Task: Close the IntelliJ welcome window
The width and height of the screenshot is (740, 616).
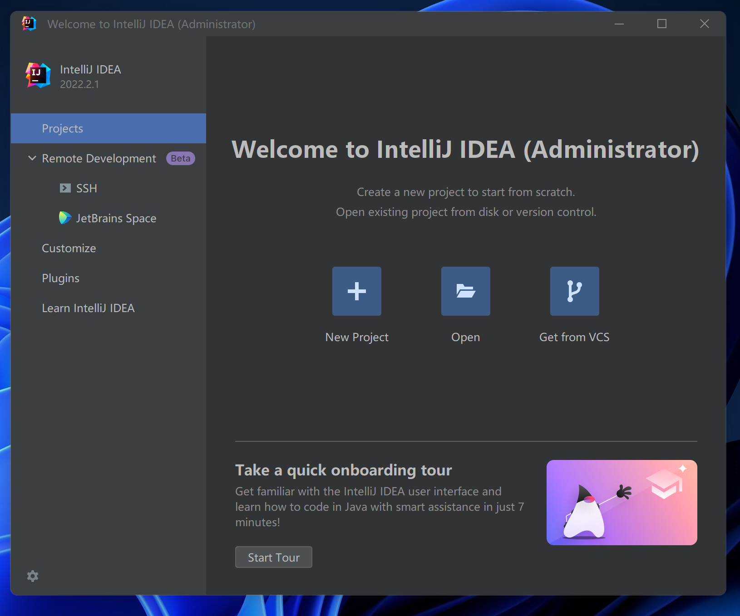Action: pyautogui.click(x=705, y=24)
